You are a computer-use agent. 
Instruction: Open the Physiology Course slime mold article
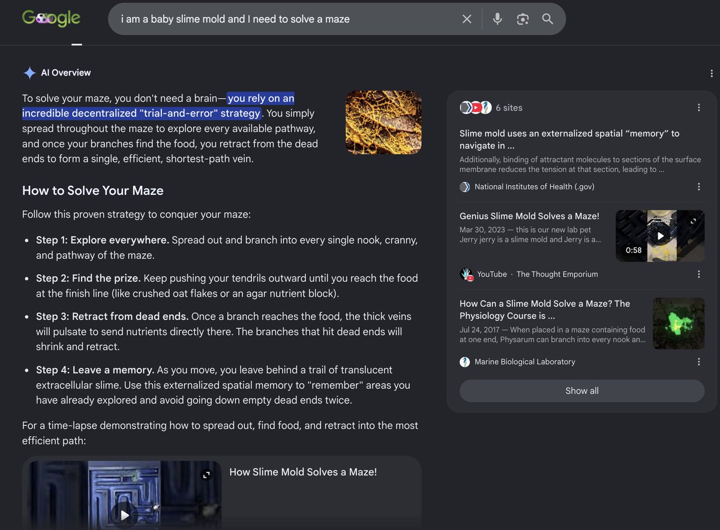pos(545,309)
